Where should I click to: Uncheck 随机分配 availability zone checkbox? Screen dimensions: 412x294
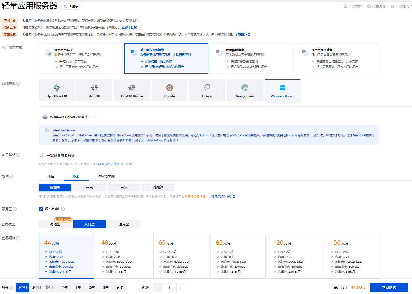[x=41, y=209]
